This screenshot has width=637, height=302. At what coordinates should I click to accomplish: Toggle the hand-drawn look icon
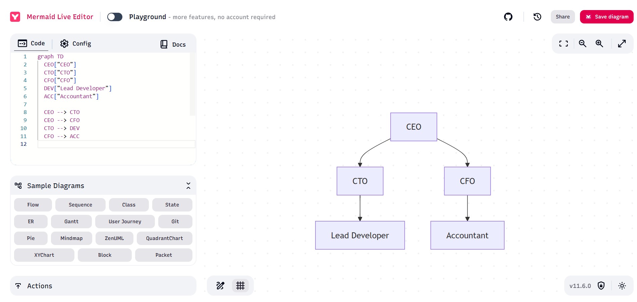point(220,286)
